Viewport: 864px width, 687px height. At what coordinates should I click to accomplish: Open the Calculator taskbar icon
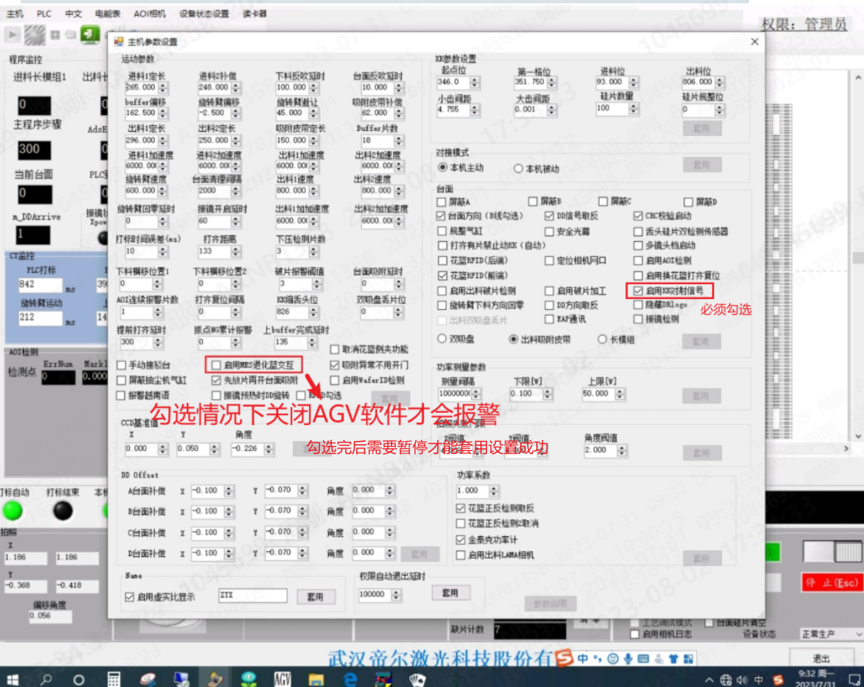(113, 680)
